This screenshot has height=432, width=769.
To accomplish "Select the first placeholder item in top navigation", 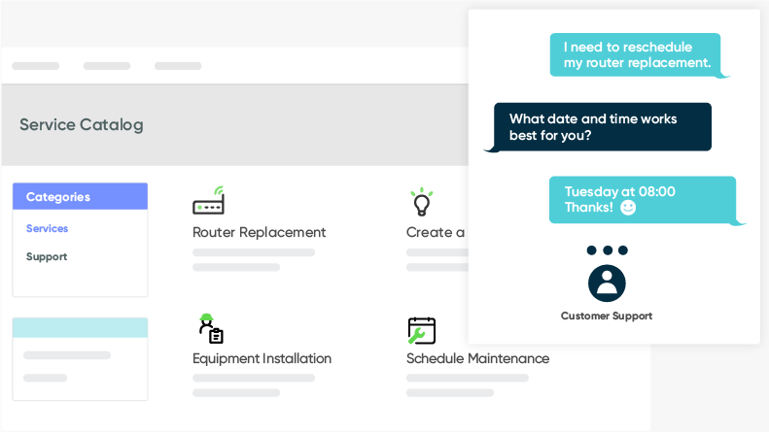I will tap(36, 66).
